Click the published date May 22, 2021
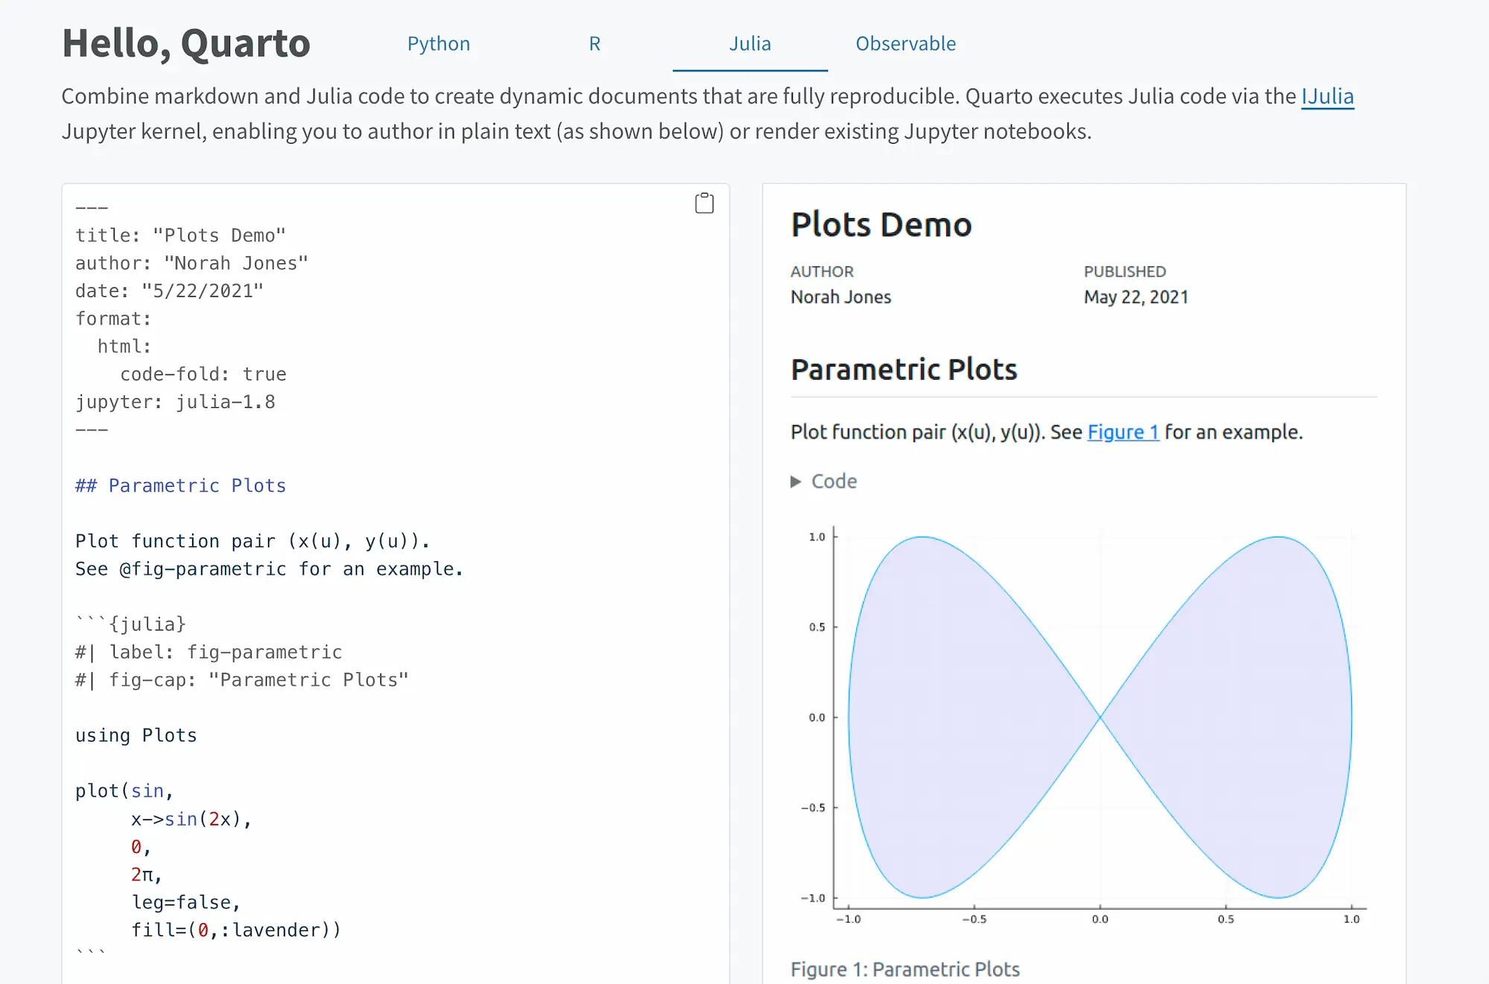Image resolution: width=1489 pixels, height=984 pixels. (1135, 297)
